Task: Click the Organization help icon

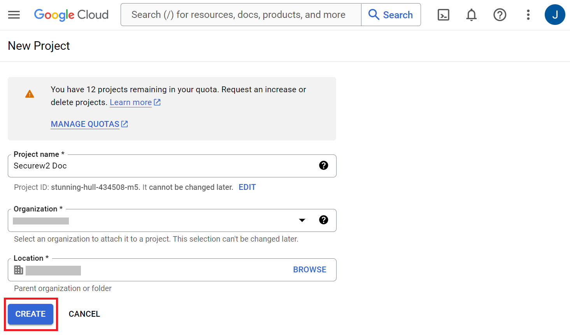Action: 323,220
